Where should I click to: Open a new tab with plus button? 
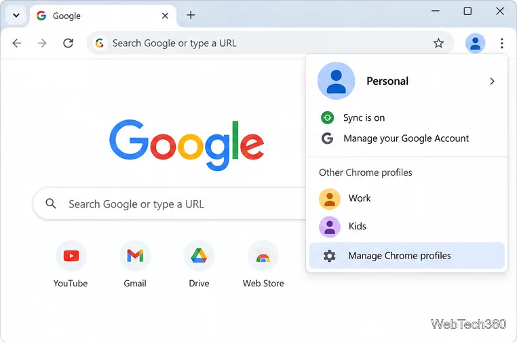(191, 15)
